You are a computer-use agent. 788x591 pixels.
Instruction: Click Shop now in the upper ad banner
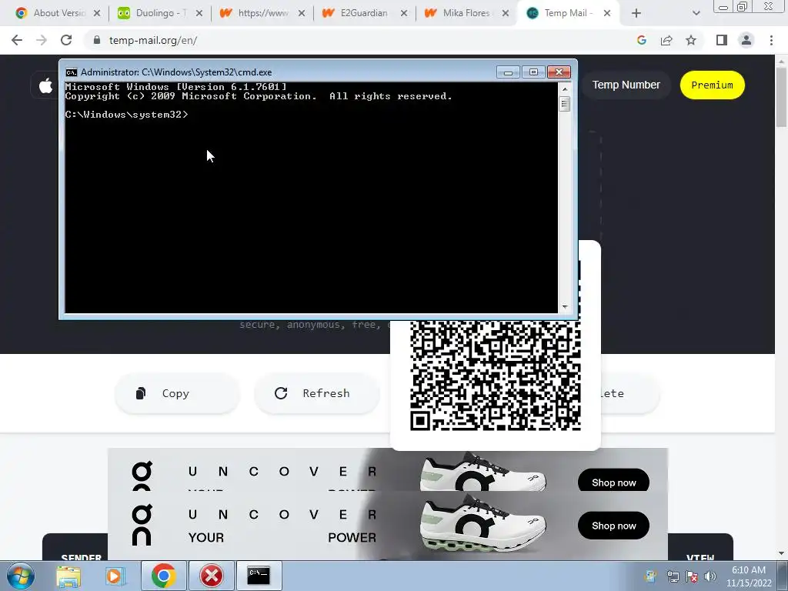[x=613, y=482]
